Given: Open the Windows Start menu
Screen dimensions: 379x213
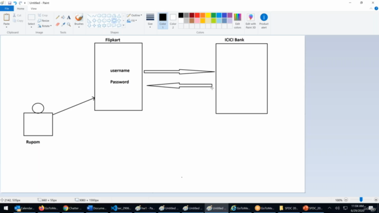Looking at the screenshot, I should tap(6, 208).
